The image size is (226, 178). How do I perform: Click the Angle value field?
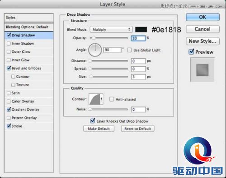[x=112, y=50]
